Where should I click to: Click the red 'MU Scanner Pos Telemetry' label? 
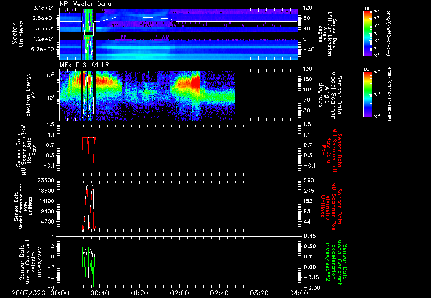click(331, 206)
